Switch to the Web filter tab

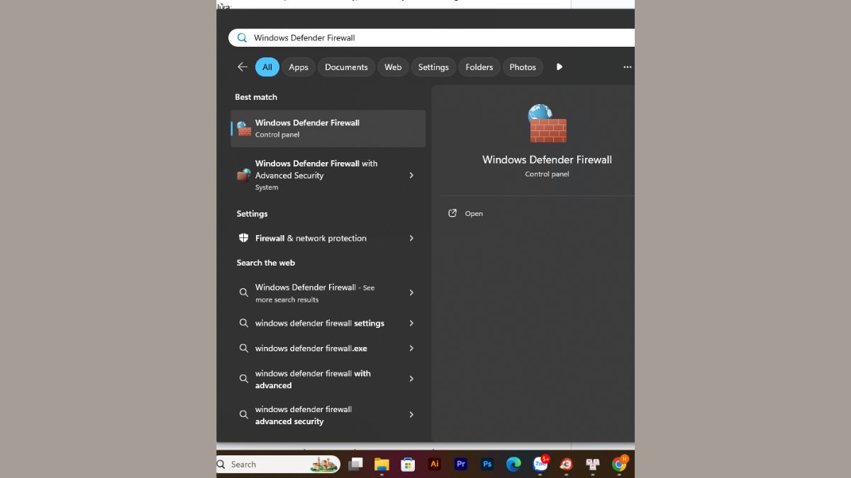(x=393, y=67)
